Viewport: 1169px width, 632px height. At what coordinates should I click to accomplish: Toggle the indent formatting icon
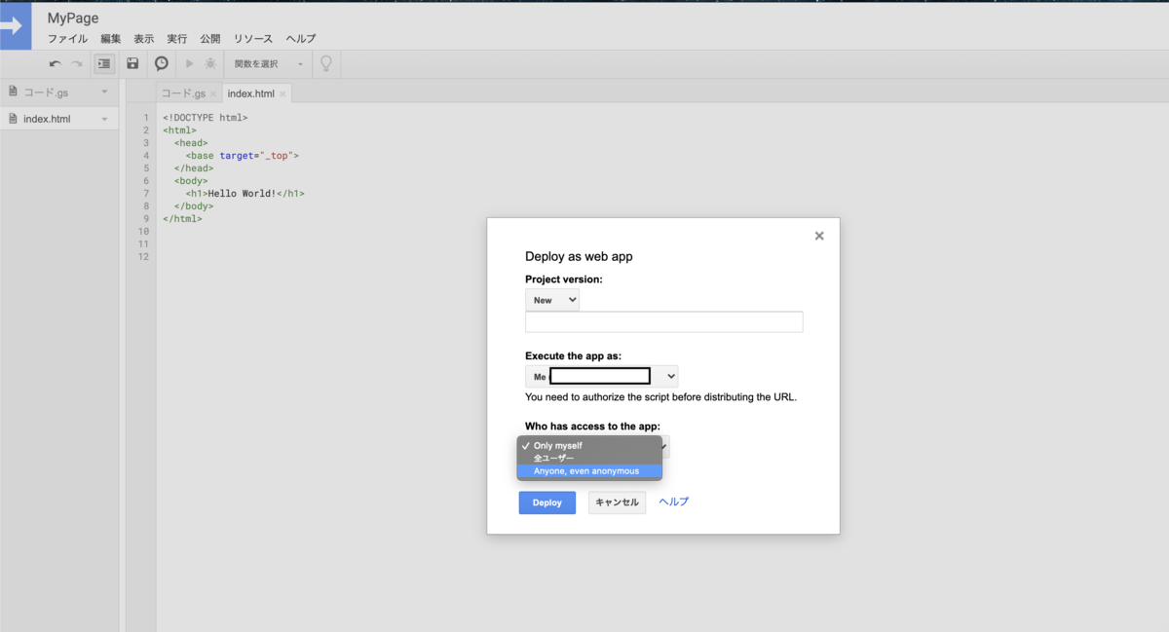click(104, 63)
